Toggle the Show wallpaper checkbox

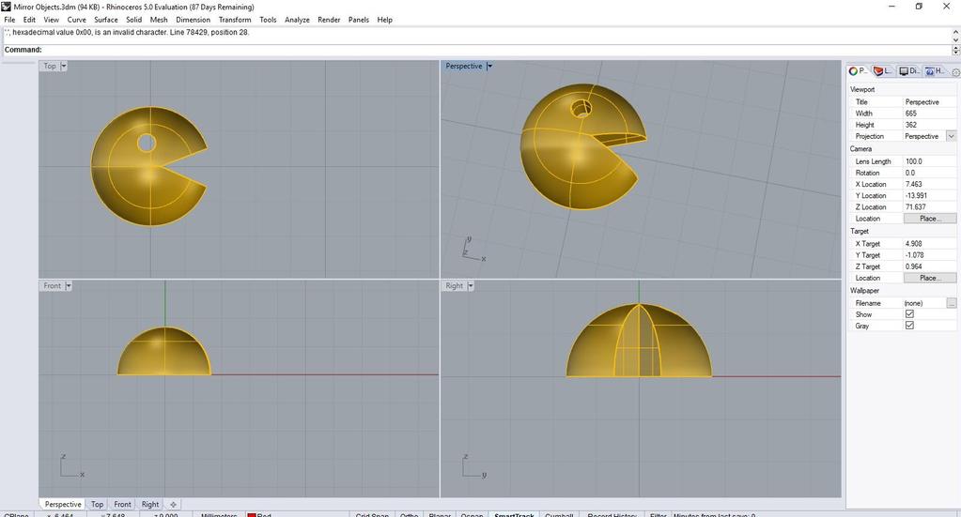tap(909, 314)
